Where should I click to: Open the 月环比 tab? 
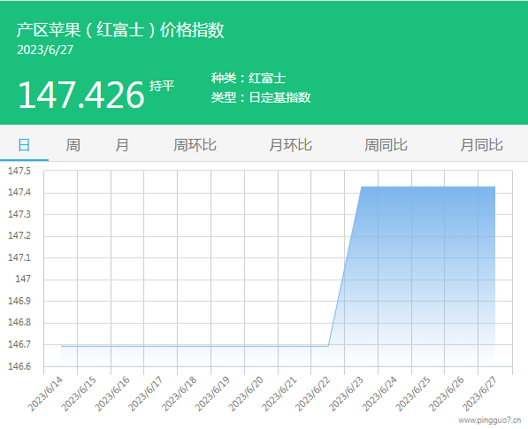coord(290,145)
